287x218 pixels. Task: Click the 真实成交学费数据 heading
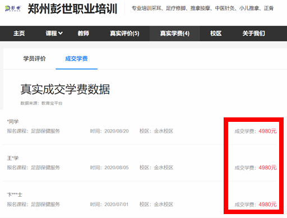65,89
